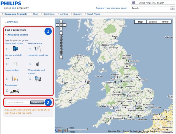Click Cardiff on the map

pos(113,106)
